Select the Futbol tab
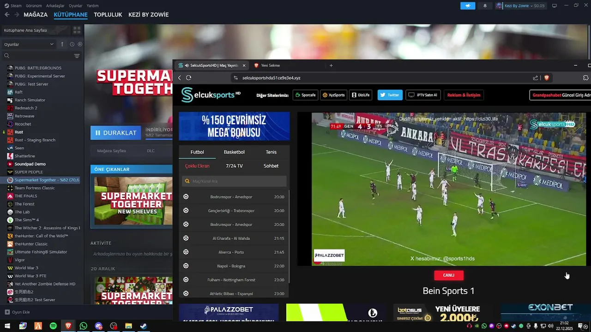591x332 pixels. tap(197, 152)
